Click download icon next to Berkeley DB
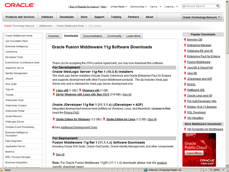The image size is (229, 172). pyautogui.click(x=185, y=39)
